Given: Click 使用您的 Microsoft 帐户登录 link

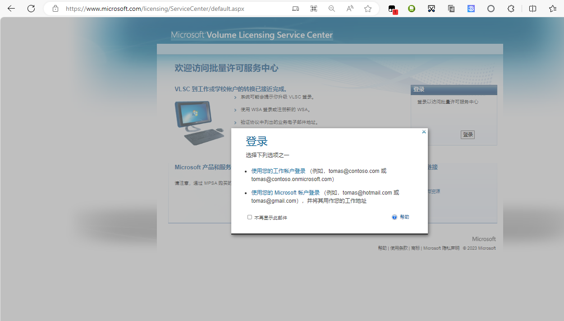Looking at the screenshot, I should click(285, 193).
